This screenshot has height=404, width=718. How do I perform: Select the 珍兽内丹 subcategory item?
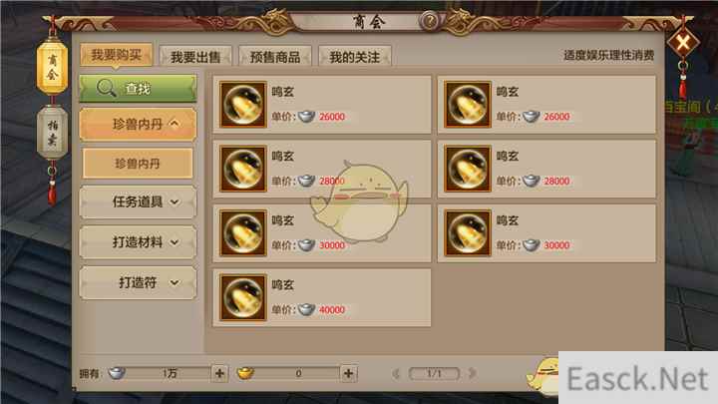pos(138,163)
